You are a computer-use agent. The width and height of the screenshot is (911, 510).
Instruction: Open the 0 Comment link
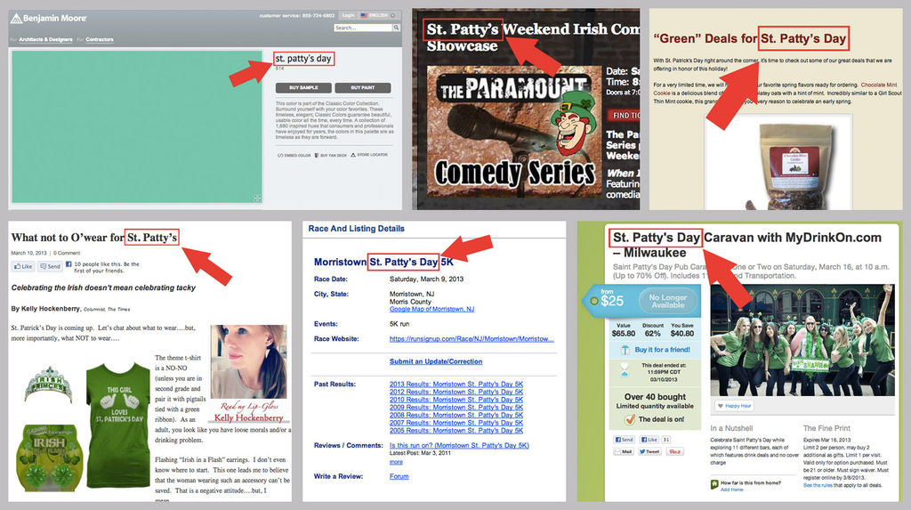click(67, 253)
